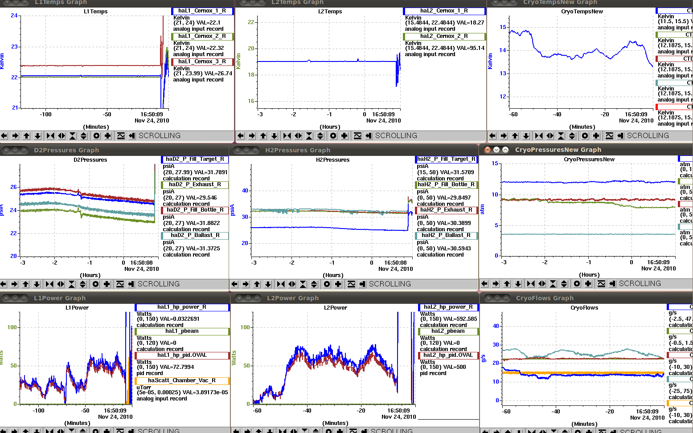Select the haL1_pbeam legend entry
Viewport: 693px width, 433px height.
(182, 331)
